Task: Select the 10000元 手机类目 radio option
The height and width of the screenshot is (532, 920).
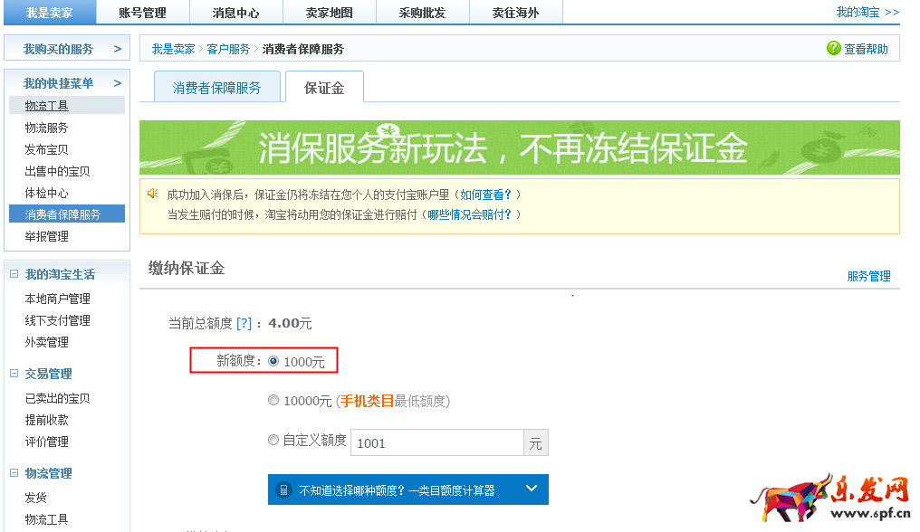Action: pyautogui.click(x=273, y=400)
